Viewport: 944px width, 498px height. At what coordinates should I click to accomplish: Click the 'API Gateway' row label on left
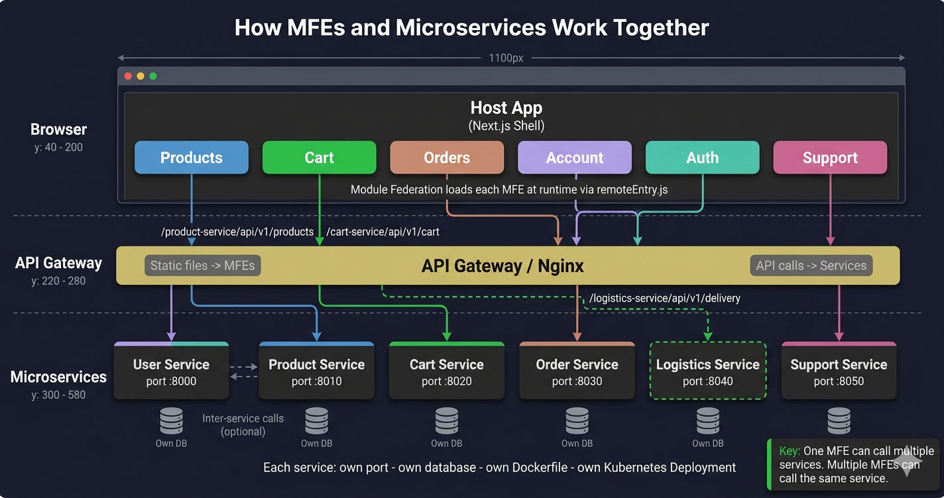pos(58,263)
